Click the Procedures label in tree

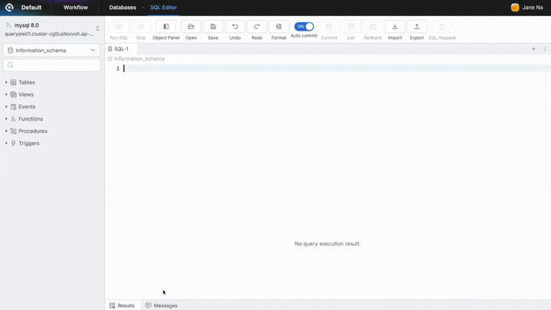click(x=33, y=131)
